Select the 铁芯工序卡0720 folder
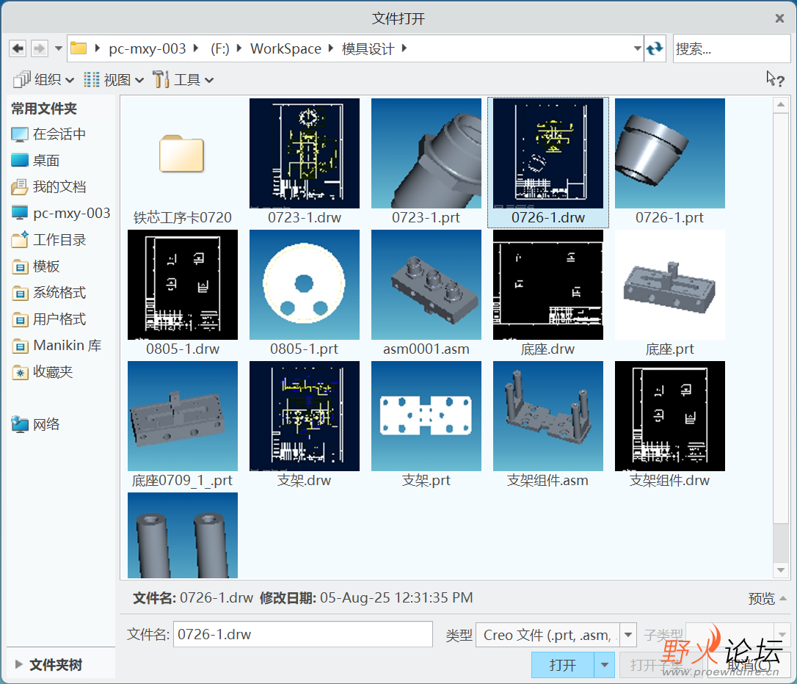The height and width of the screenshot is (684, 797). tap(182, 162)
